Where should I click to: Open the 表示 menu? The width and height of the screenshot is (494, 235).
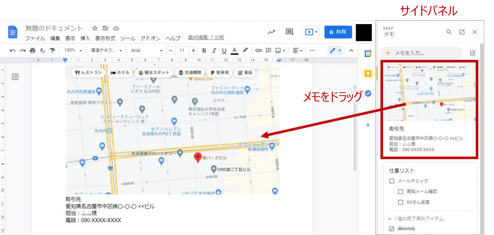click(x=70, y=39)
